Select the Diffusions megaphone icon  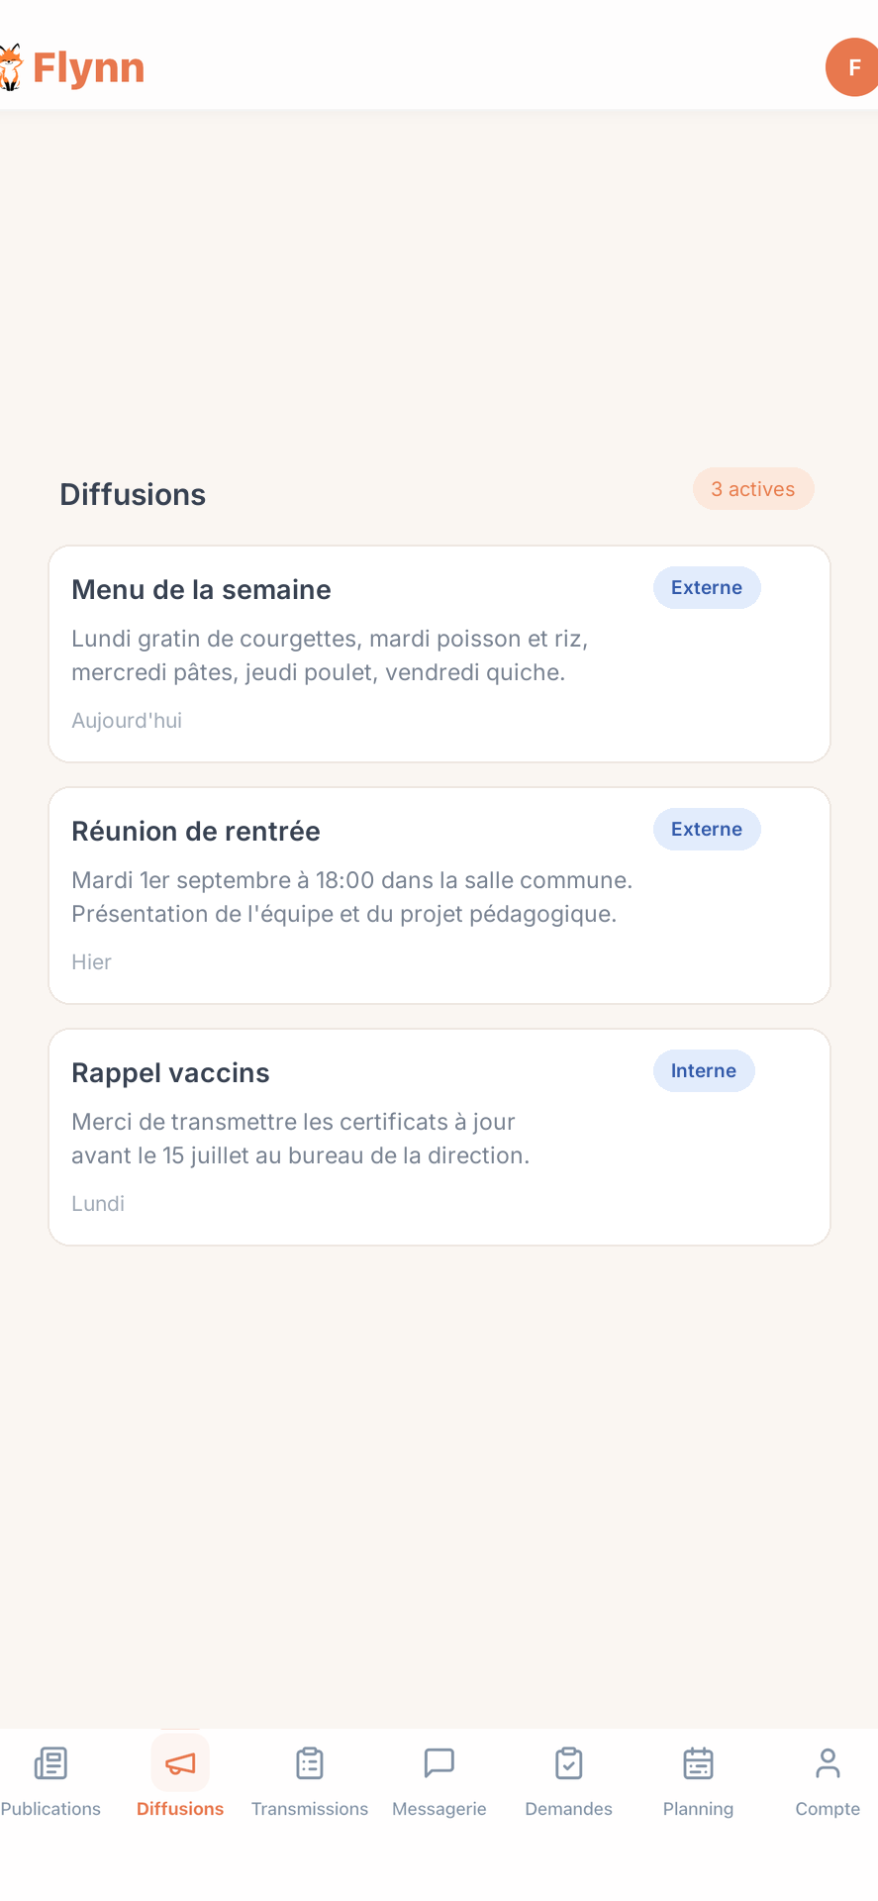tap(180, 1763)
